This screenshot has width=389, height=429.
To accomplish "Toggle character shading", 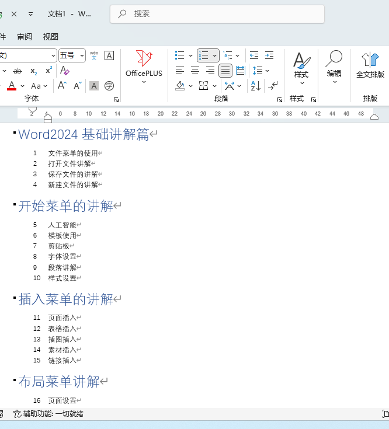I will pos(94,86).
